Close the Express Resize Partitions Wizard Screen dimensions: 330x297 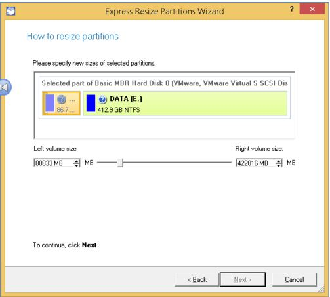[x=312, y=9]
